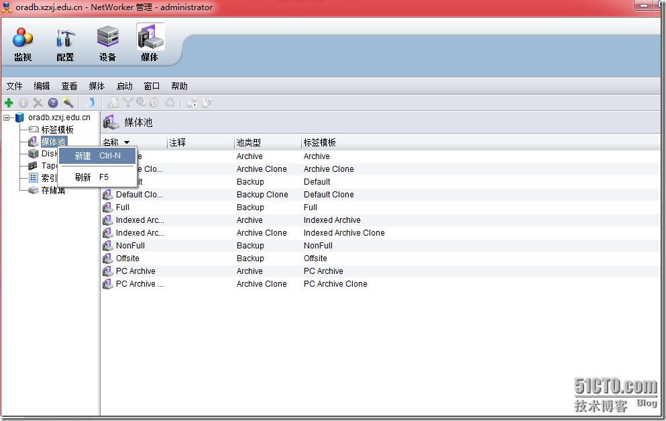Viewport: 666px width, 421px height.
Task: Click the Default Clone label template cell
Action: click(329, 195)
